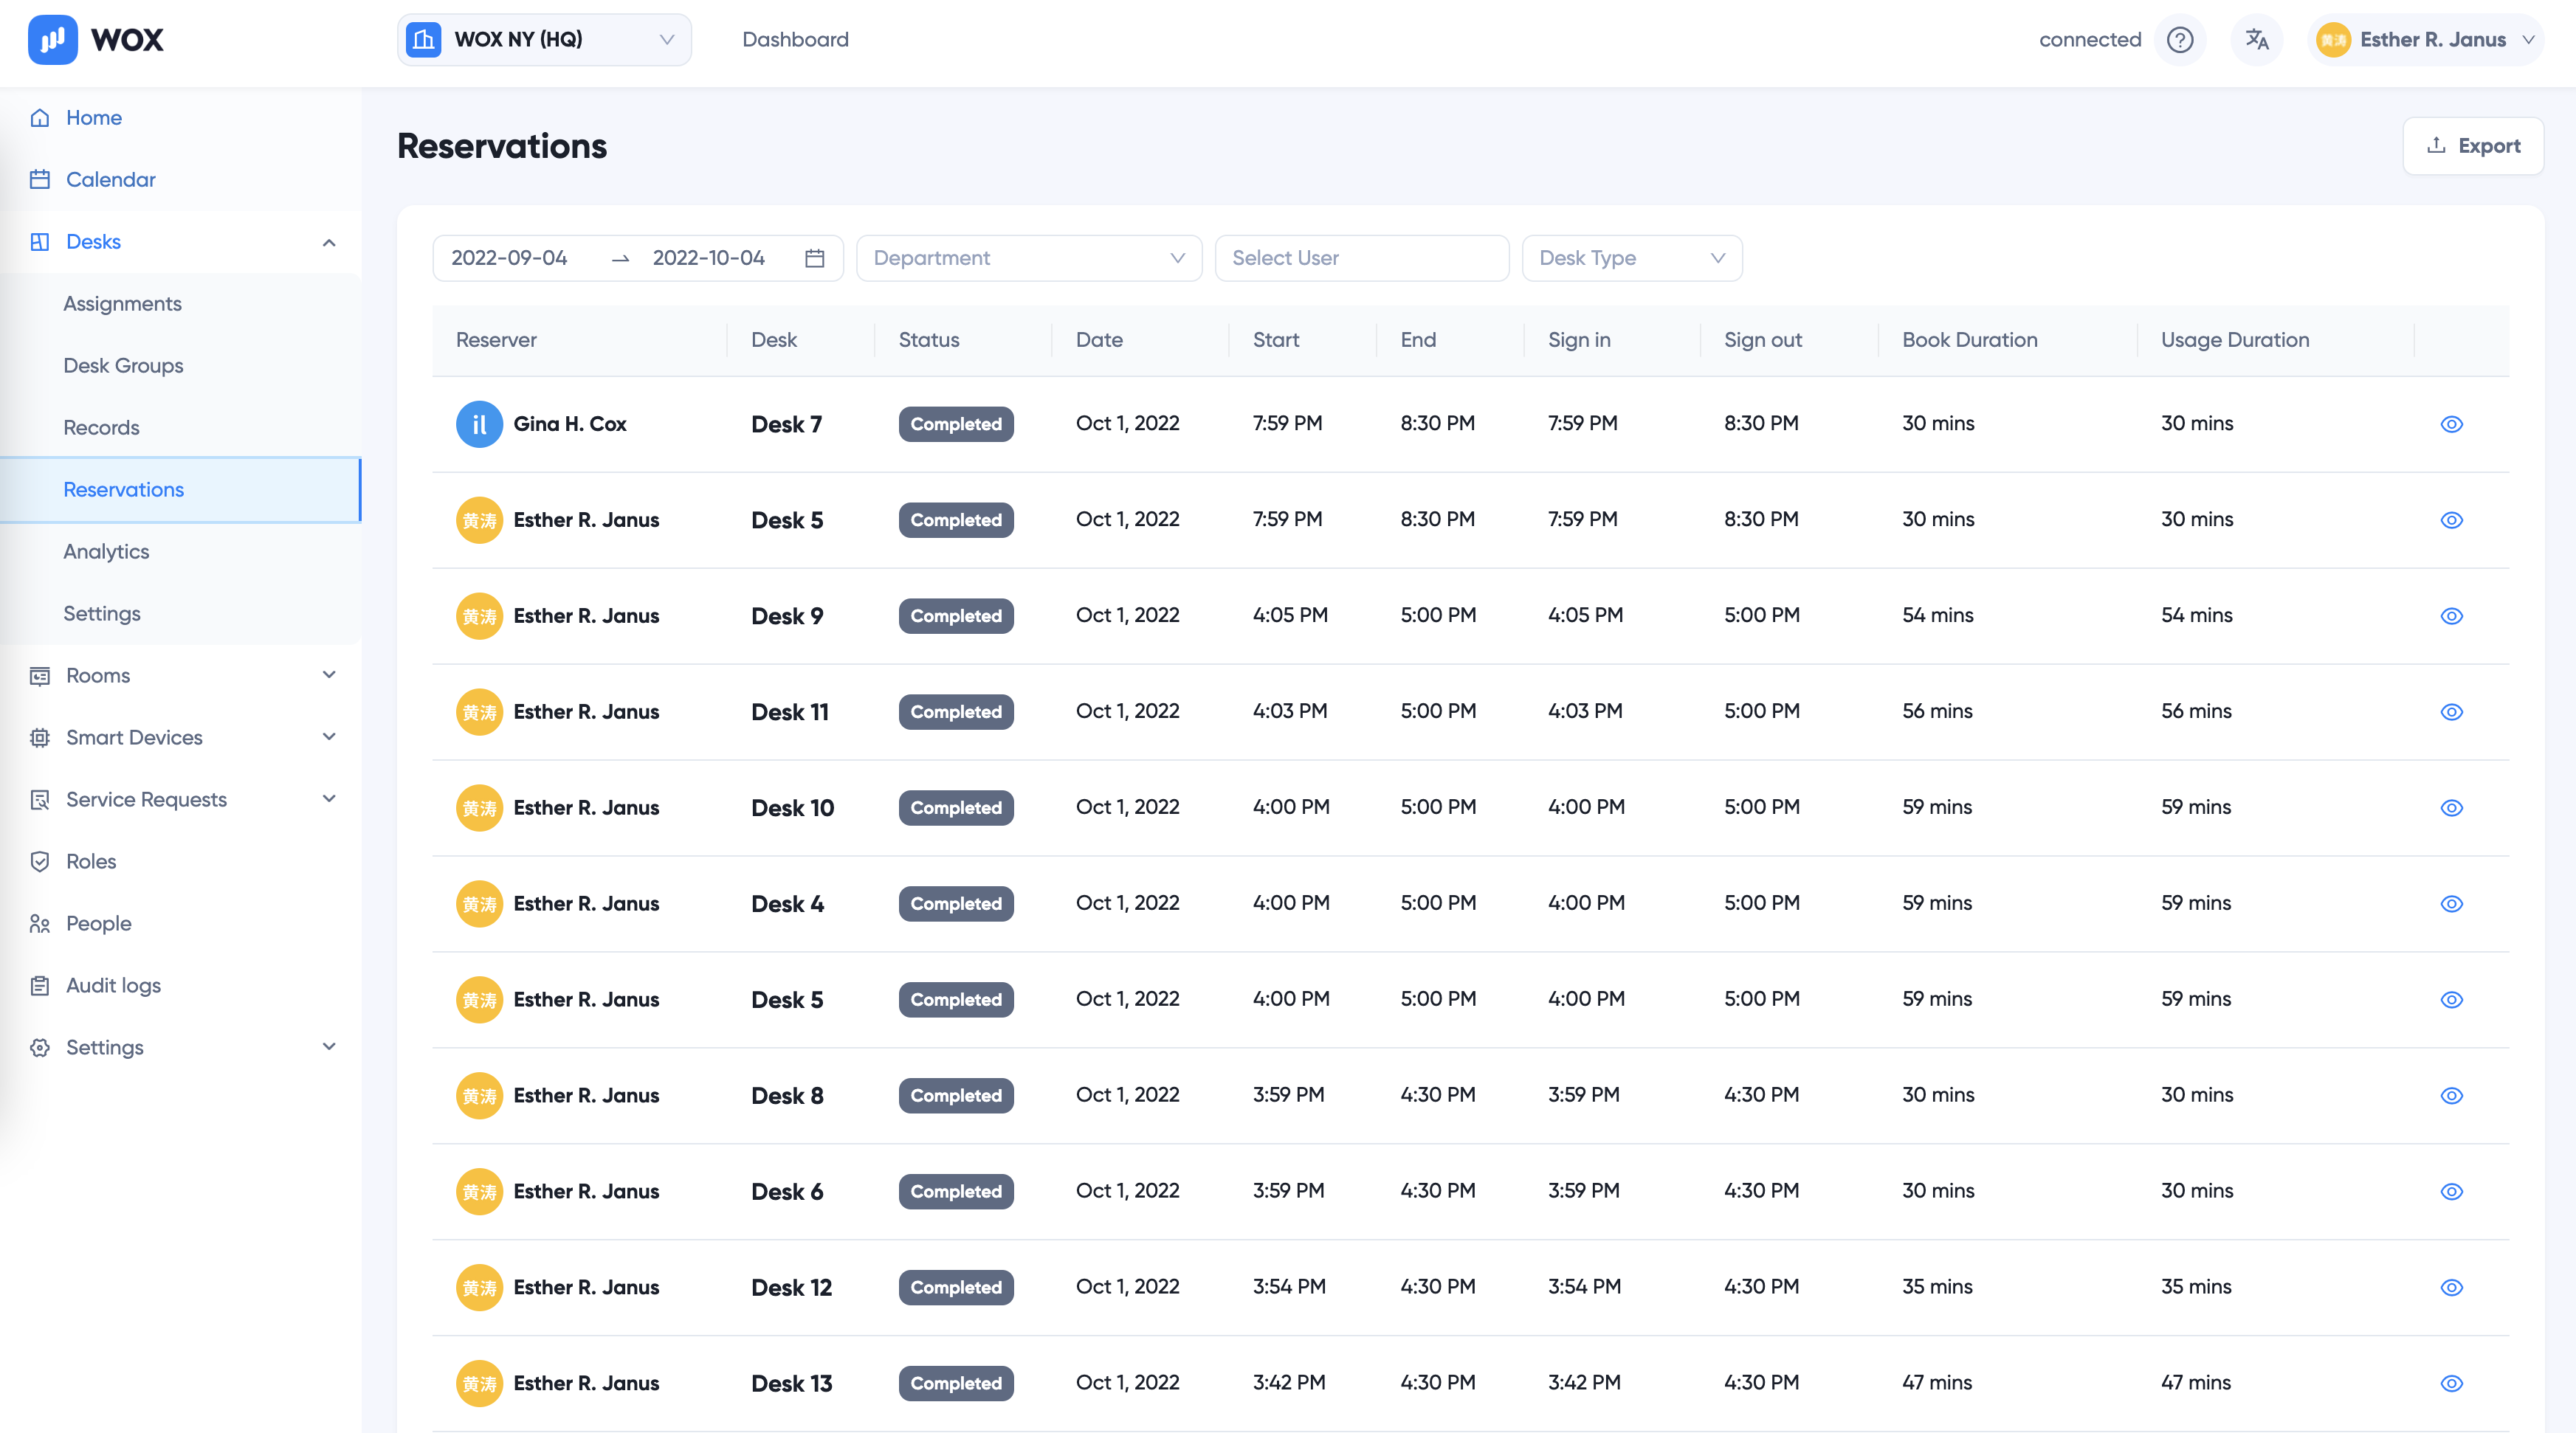Open Settings under Desks submenu
Image resolution: width=2576 pixels, height=1433 pixels.
click(102, 614)
